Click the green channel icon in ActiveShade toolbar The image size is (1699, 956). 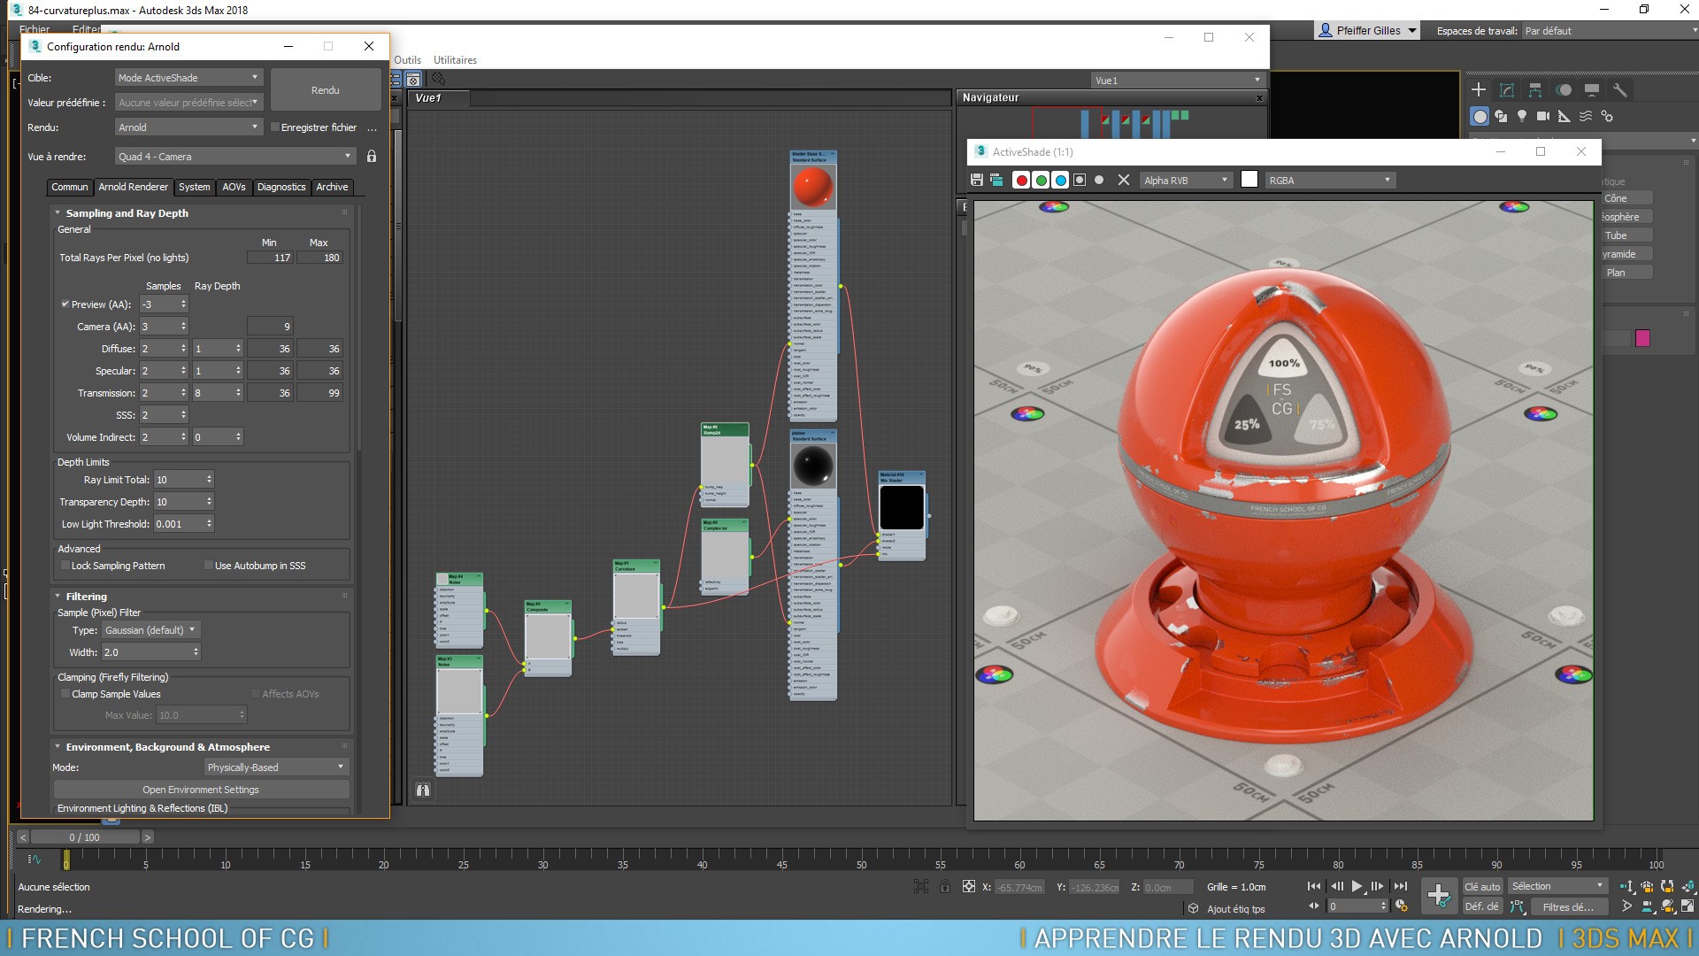tap(1041, 180)
